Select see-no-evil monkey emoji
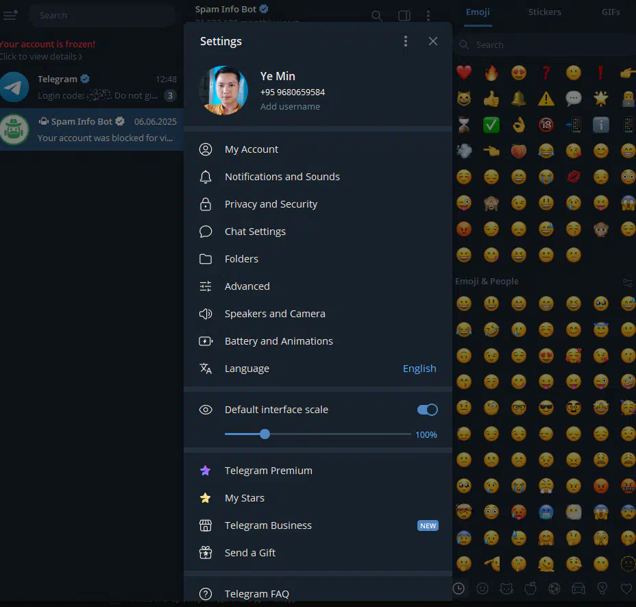636x607 pixels. pyautogui.click(x=491, y=203)
